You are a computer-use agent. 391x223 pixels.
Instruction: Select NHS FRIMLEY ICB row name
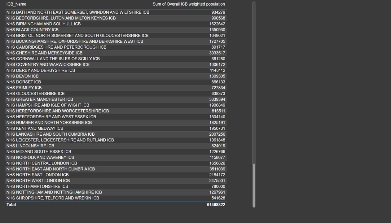[24, 88]
